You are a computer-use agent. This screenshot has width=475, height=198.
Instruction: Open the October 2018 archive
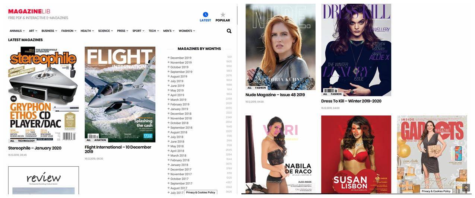(179, 123)
